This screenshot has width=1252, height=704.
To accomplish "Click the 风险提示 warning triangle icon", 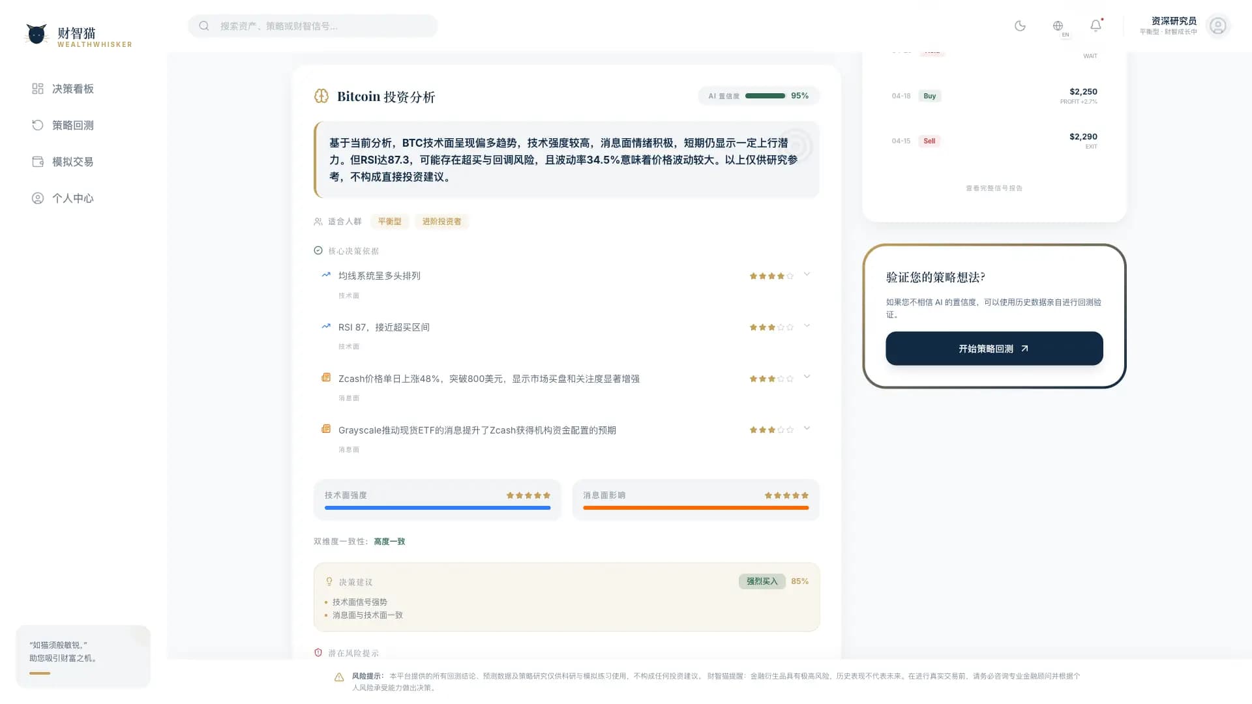I will coord(339,677).
